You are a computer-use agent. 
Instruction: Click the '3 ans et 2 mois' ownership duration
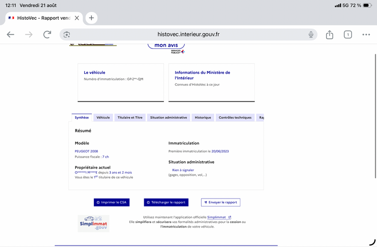121,172
